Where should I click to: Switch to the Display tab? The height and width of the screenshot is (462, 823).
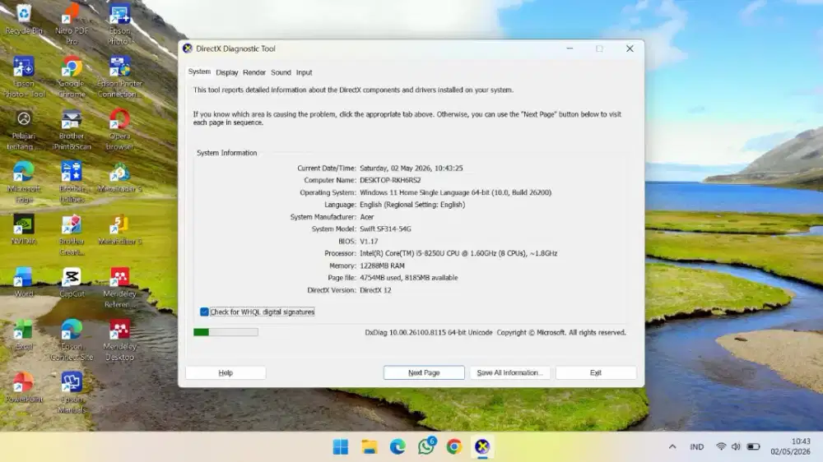[227, 72]
